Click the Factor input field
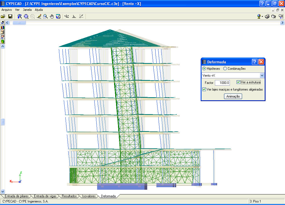 coord(222,83)
